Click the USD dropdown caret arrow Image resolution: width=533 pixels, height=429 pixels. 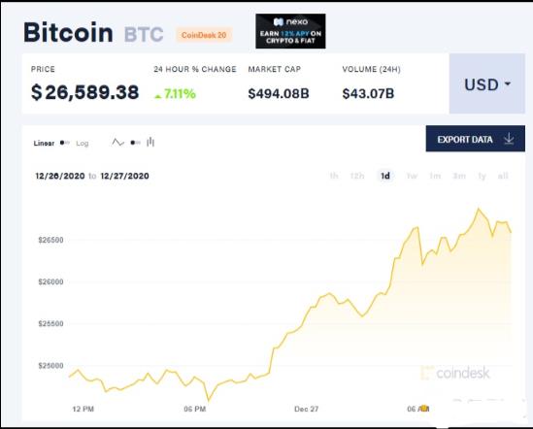(508, 83)
